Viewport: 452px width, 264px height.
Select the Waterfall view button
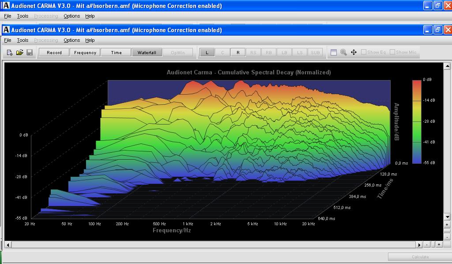pos(147,52)
